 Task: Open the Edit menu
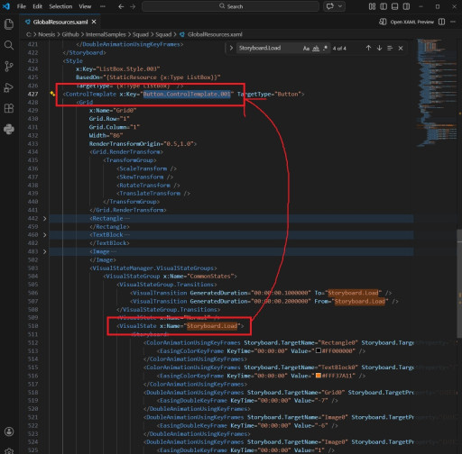tap(37, 6)
